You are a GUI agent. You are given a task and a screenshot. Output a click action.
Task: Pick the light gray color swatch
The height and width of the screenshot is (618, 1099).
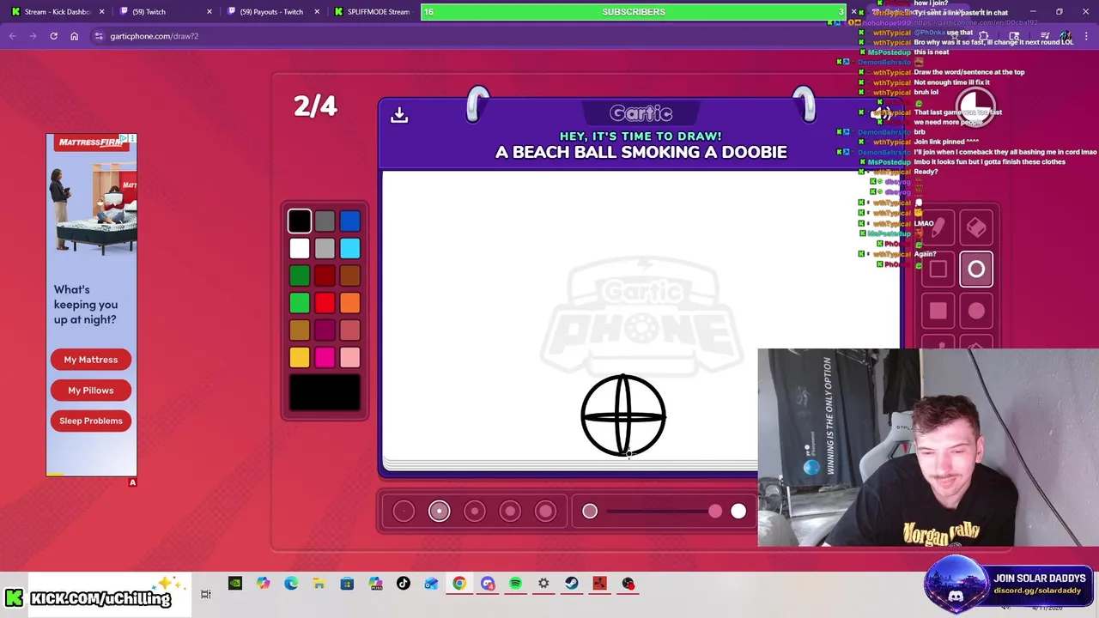pyautogui.click(x=325, y=249)
